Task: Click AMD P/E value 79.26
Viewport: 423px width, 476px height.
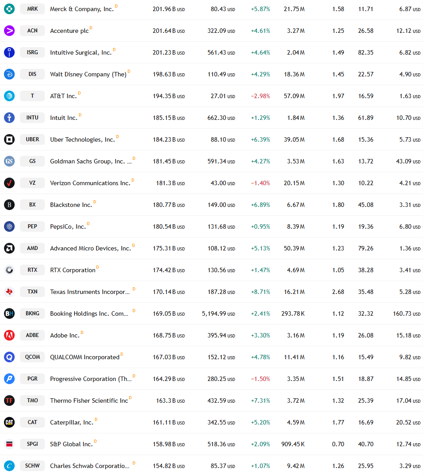Action: coord(366,248)
